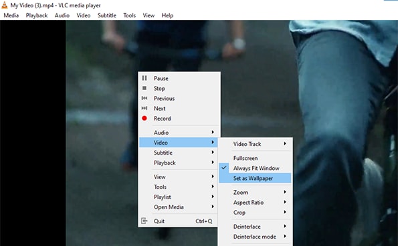This screenshot has height=246, width=398.
Task: Expand the Playlist submenu arrow
Action: [213, 197]
